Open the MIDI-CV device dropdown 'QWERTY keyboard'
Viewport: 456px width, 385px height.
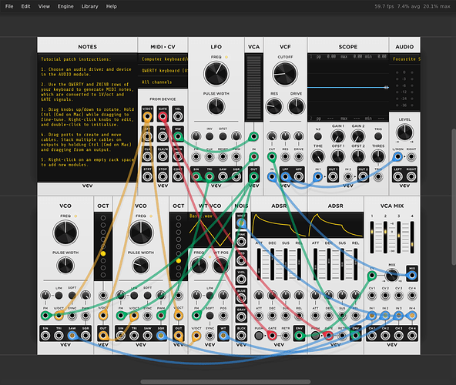163,71
